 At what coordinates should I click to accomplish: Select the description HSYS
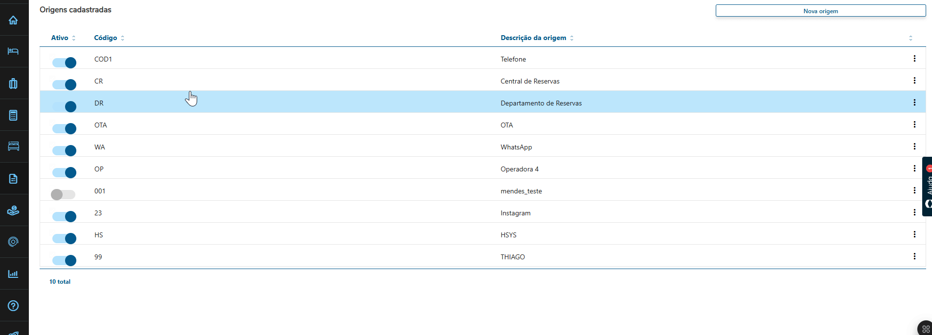pos(508,235)
